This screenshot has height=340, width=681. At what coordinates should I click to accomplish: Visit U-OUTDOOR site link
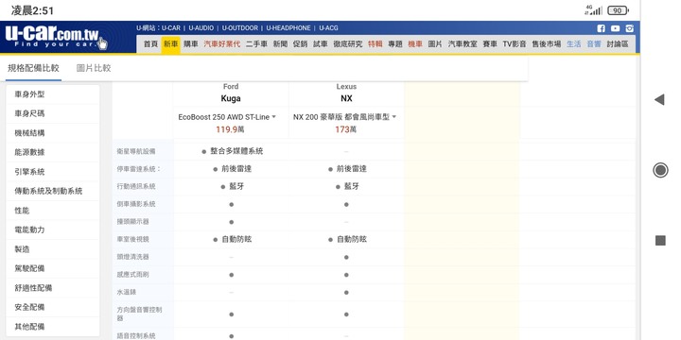[239, 28]
